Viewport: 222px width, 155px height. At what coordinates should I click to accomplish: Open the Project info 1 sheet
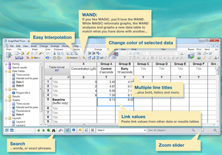(x=23, y=93)
